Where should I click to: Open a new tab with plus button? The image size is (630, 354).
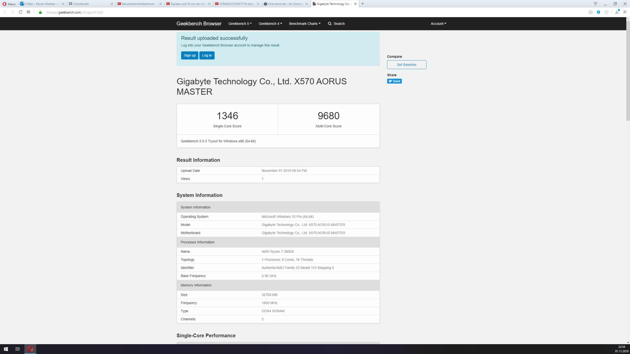[363, 4]
